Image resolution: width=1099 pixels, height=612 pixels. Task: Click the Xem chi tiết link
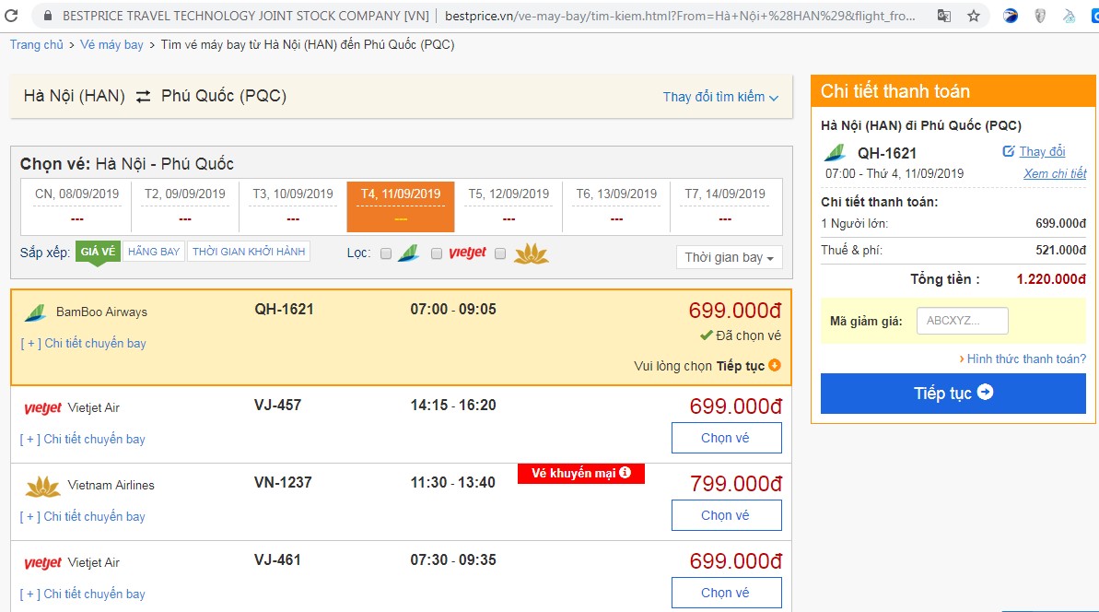[1055, 174]
